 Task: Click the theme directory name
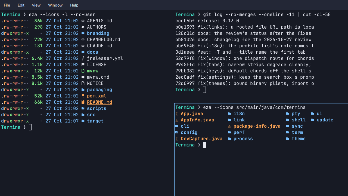pyautogui.click(x=299, y=139)
